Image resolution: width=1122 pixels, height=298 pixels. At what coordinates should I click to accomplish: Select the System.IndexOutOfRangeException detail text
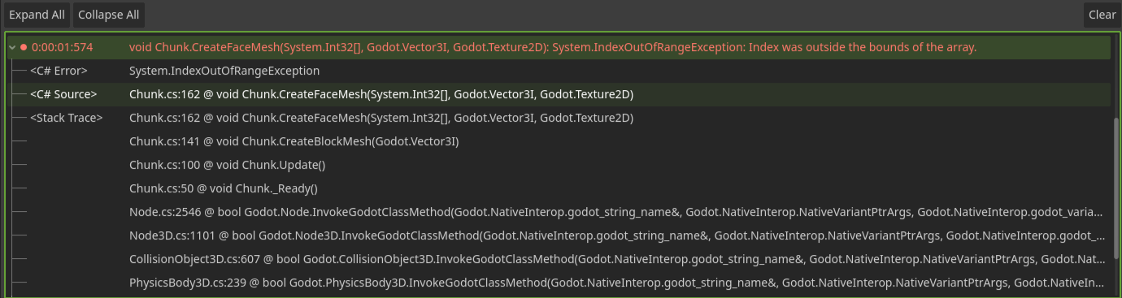[x=224, y=71]
